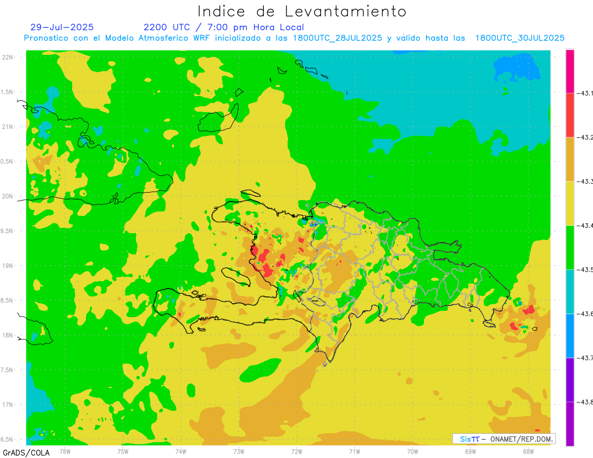Click the purple swatch at legend bottom
This screenshot has height=458, width=593.
click(x=570, y=423)
